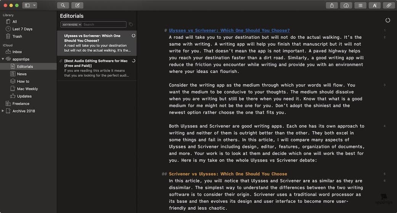Click the keyword tag filter icon
The height and width of the screenshot is (213, 397).
(x=131, y=24)
